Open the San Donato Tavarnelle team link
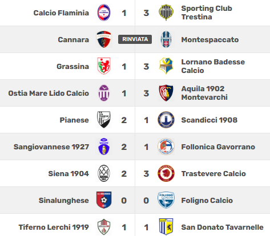Screen dimensions: 270x236 tap(222, 227)
